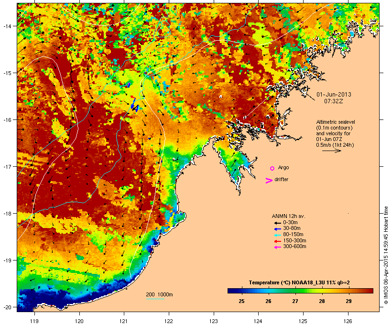Click the colorbar tick label '26'

click(268, 301)
